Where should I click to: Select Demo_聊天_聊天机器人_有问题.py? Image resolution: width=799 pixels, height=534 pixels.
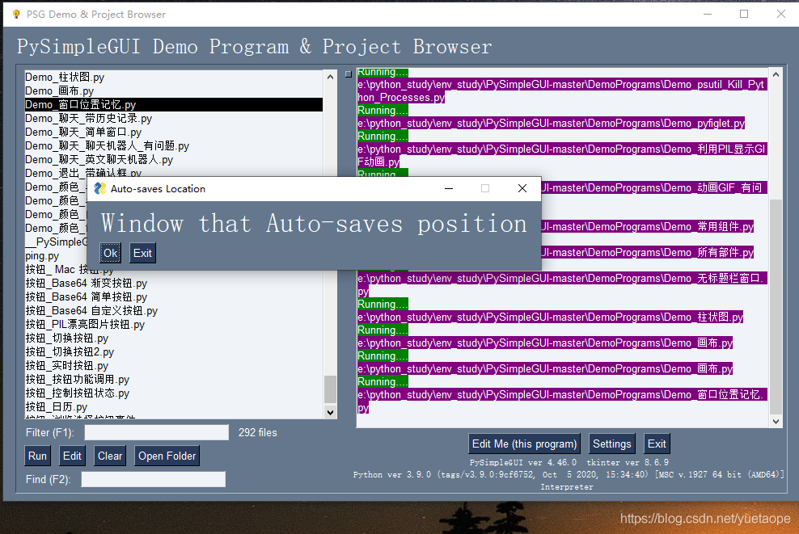[x=173, y=145]
